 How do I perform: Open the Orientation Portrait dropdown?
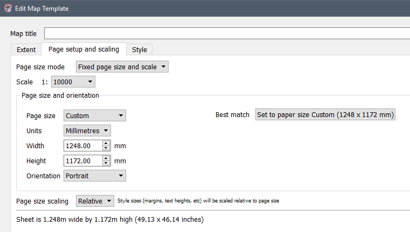(94, 176)
